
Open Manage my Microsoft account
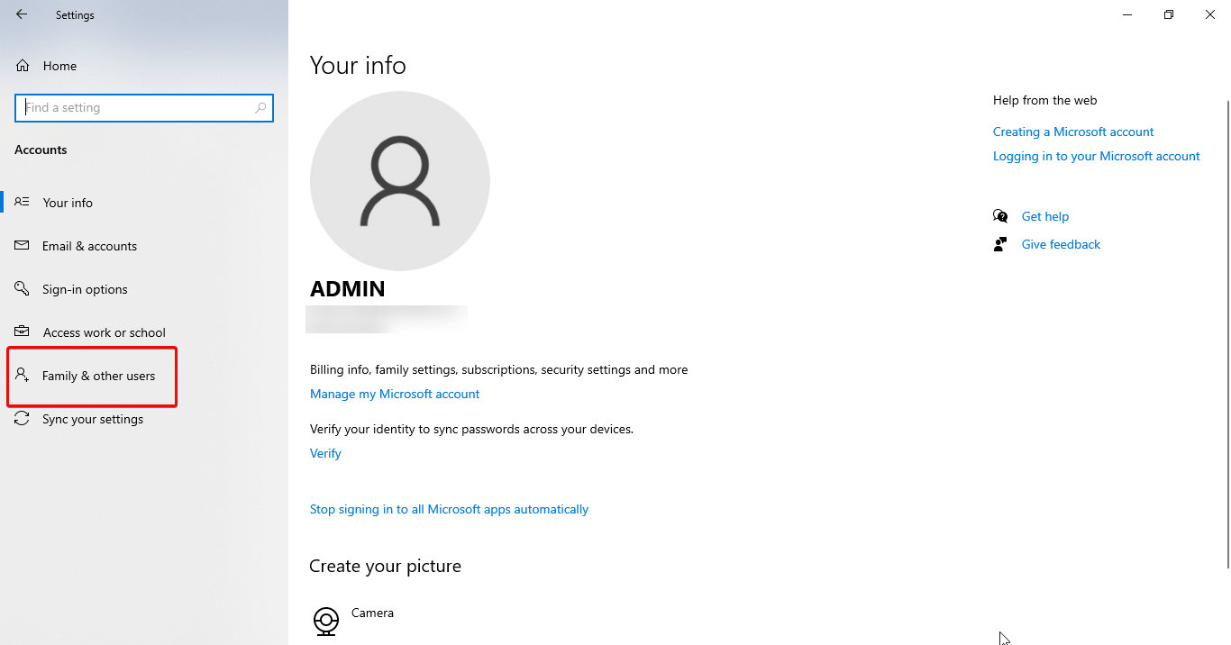tap(395, 394)
